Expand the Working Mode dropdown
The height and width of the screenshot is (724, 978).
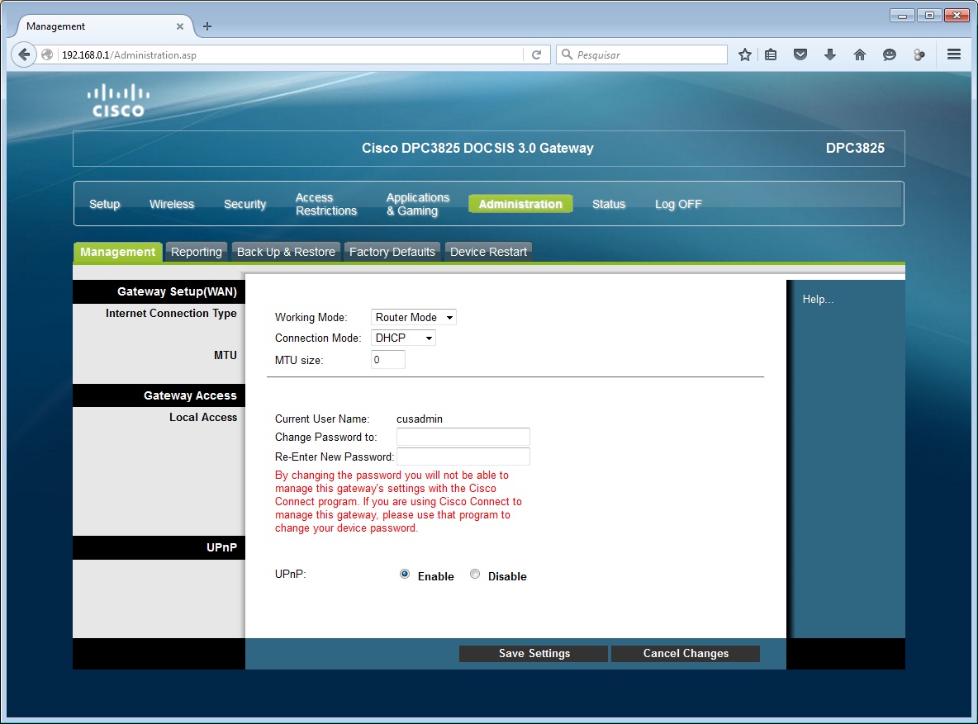[413, 317]
